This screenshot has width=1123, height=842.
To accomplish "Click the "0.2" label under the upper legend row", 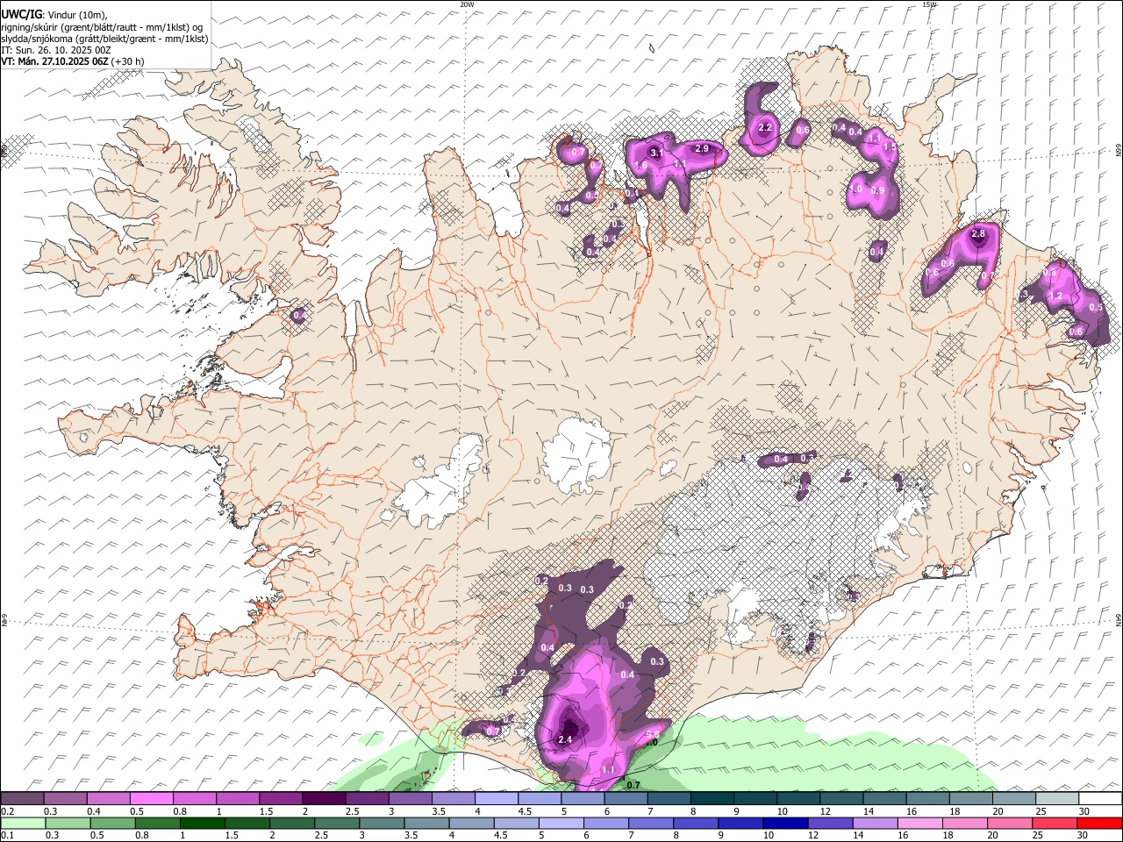I will tap(8, 811).
